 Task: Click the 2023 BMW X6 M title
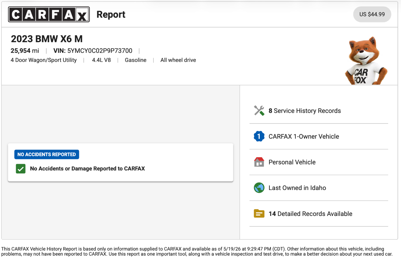[47, 39]
